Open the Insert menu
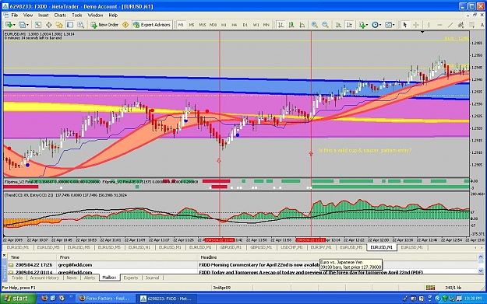This screenshot has width=487, height=304. [x=44, y=15]
